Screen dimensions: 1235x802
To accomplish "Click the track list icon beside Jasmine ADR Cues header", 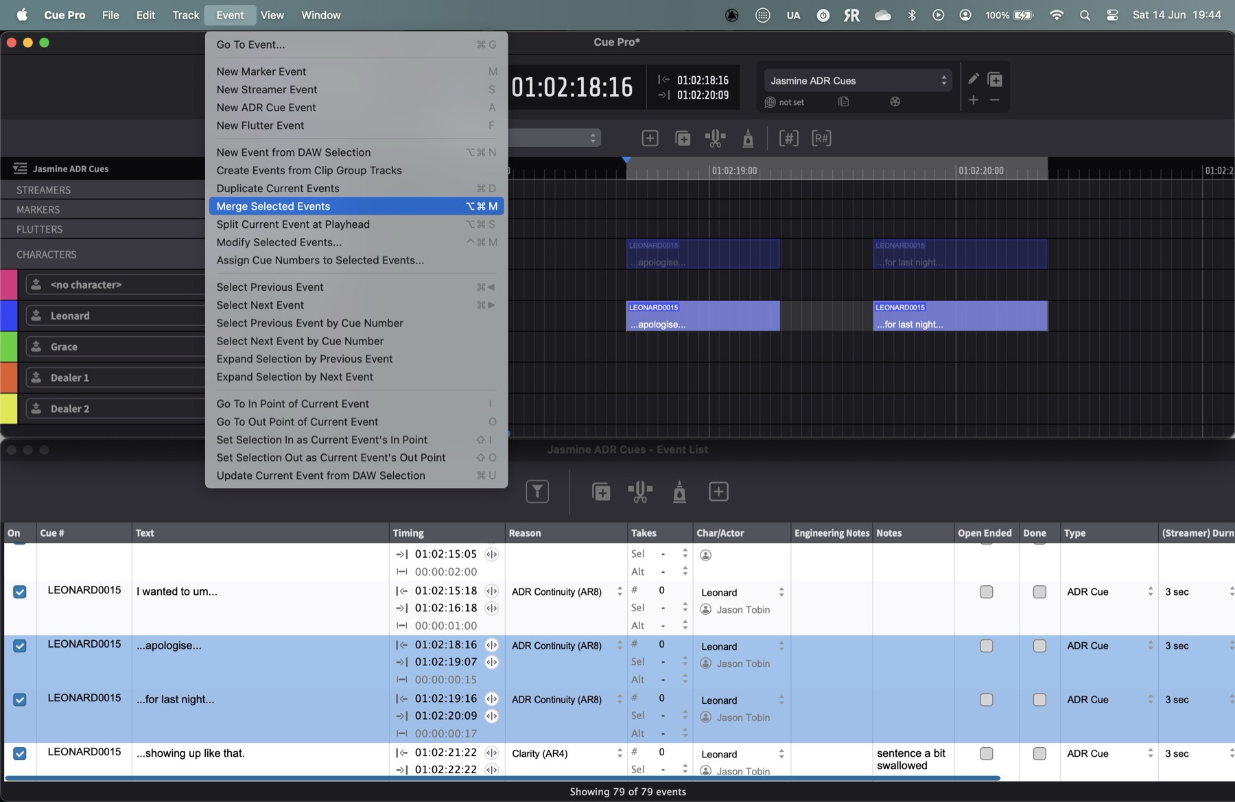I will [20, 168].
